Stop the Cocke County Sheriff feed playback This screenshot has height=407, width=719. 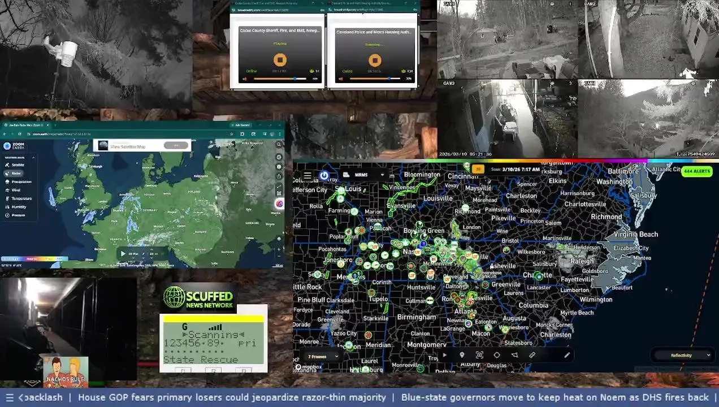(x=280, y=60)
